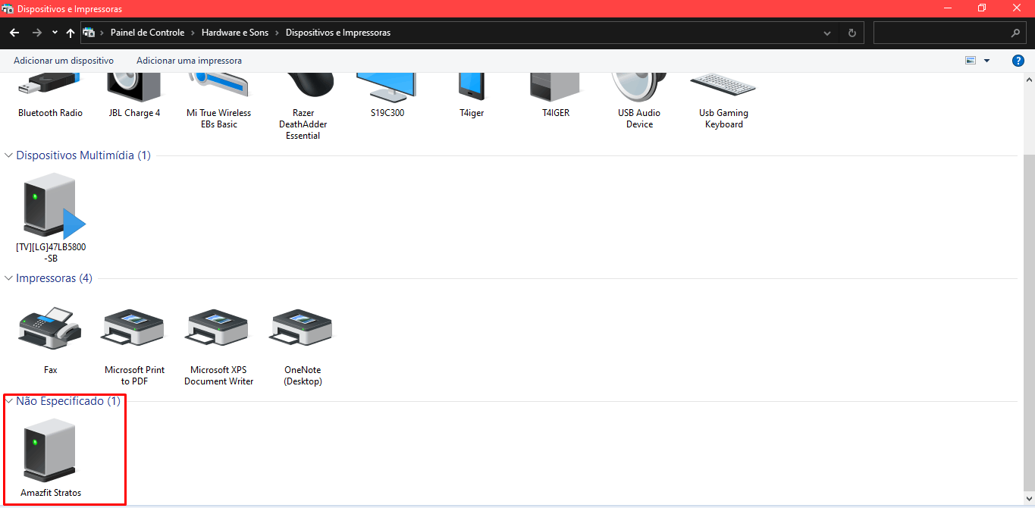This screenshot has width=1035, height=508.
Task: Go up one level with up arrow
Action: click(x=71, y=33)
